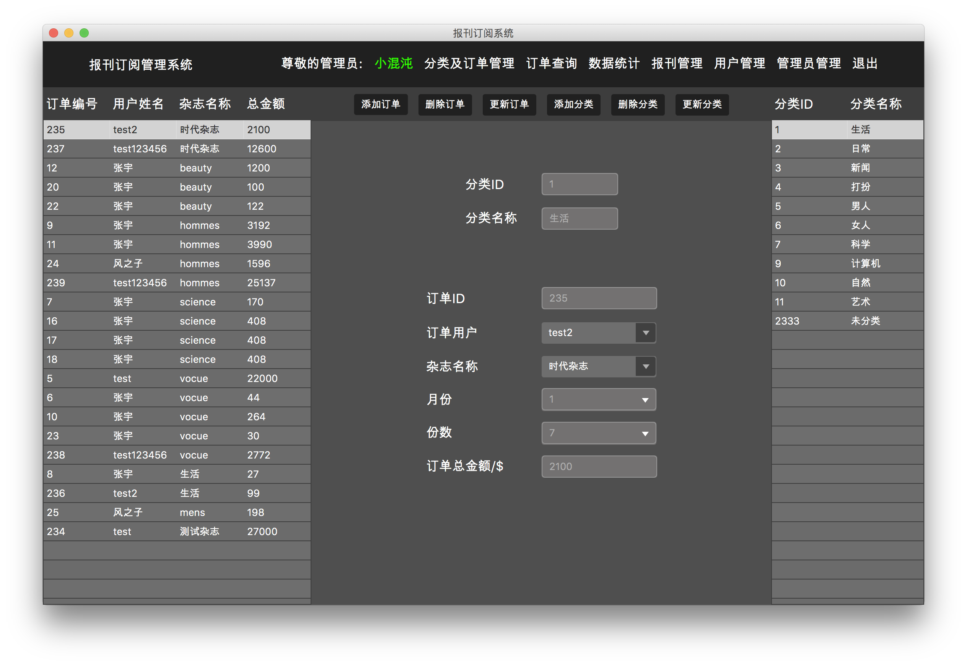The image size is (967, 666).
Task: Select order row 239 by test123456
Action: pos(175,282)
